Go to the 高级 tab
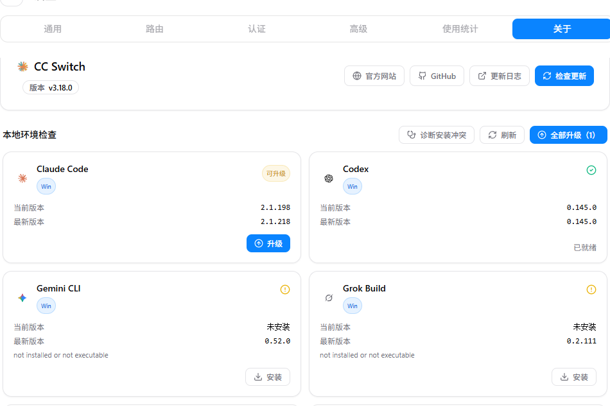This screenshot has width=610, height=416. tap(358, 29)
